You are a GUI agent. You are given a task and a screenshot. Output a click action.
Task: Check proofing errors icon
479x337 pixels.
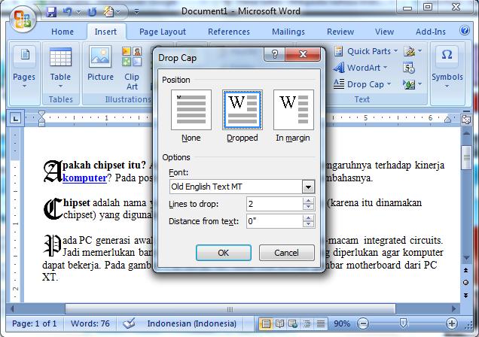point(129,323)
